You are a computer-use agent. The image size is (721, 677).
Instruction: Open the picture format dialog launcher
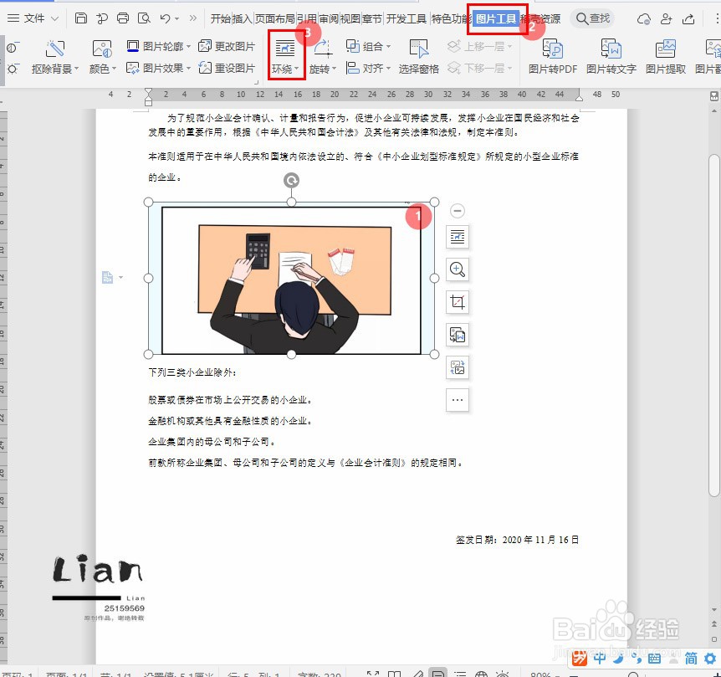pos(257,83)
